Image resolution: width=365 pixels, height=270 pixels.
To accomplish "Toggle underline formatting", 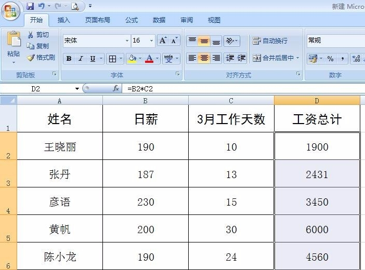I will pos(93,59).
